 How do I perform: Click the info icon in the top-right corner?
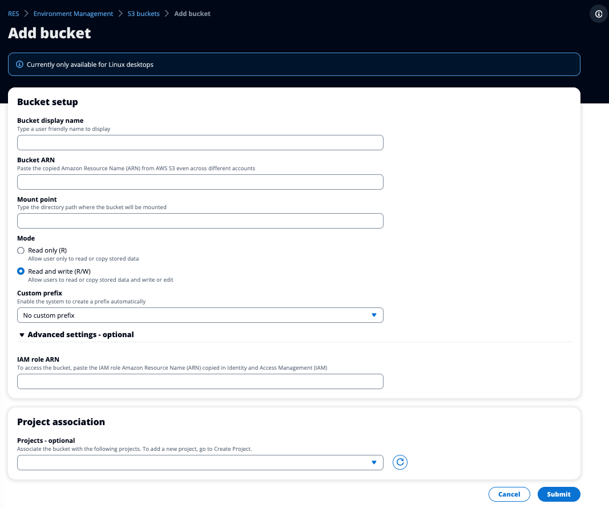tap(598, 14)
